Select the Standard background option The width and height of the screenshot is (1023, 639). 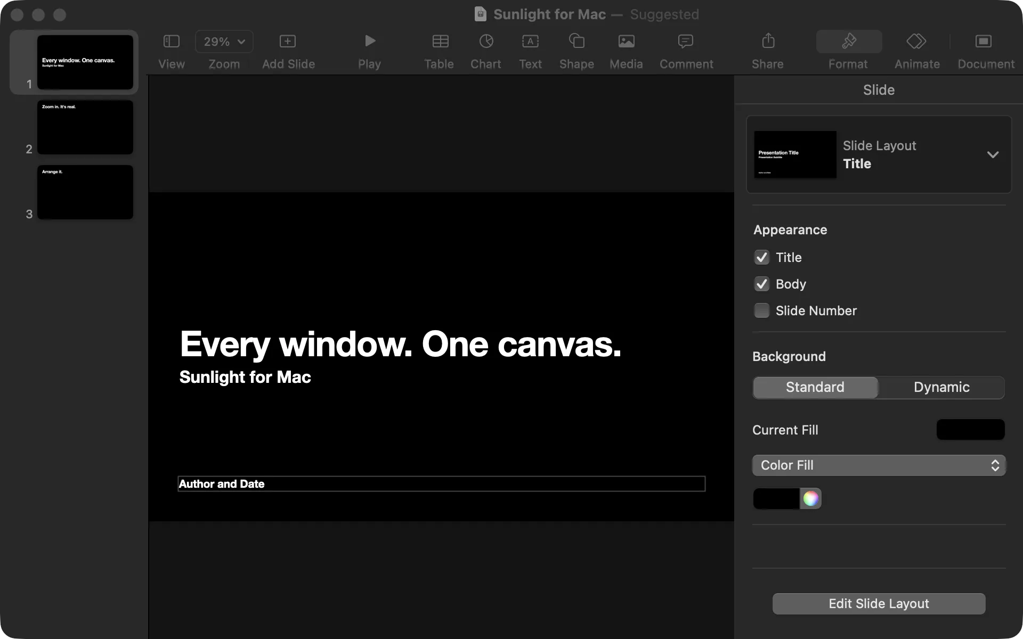pos(815,387)
